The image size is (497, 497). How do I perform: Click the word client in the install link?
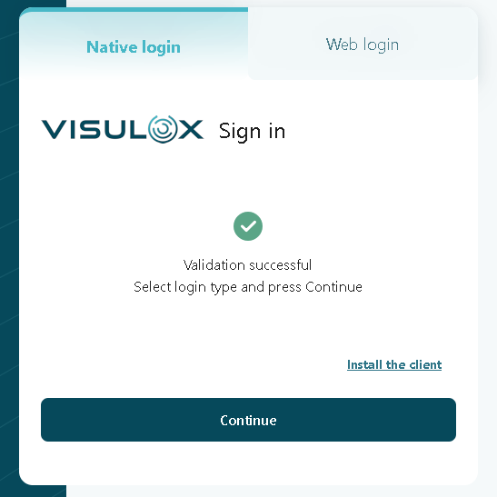point(425,364)
